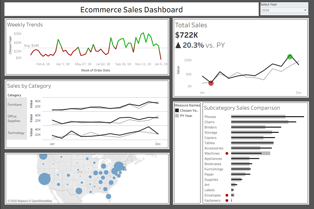Viewport: 314px width, 209px height.
Task: Click the black Chosen Year legend swatch
Action: tap(177, 110)
